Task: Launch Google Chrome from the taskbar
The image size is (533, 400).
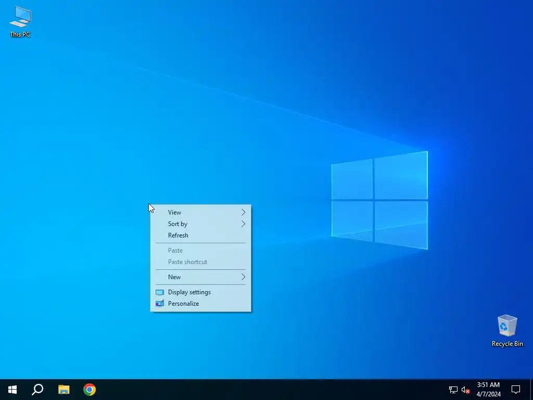Action: (90, 390)
